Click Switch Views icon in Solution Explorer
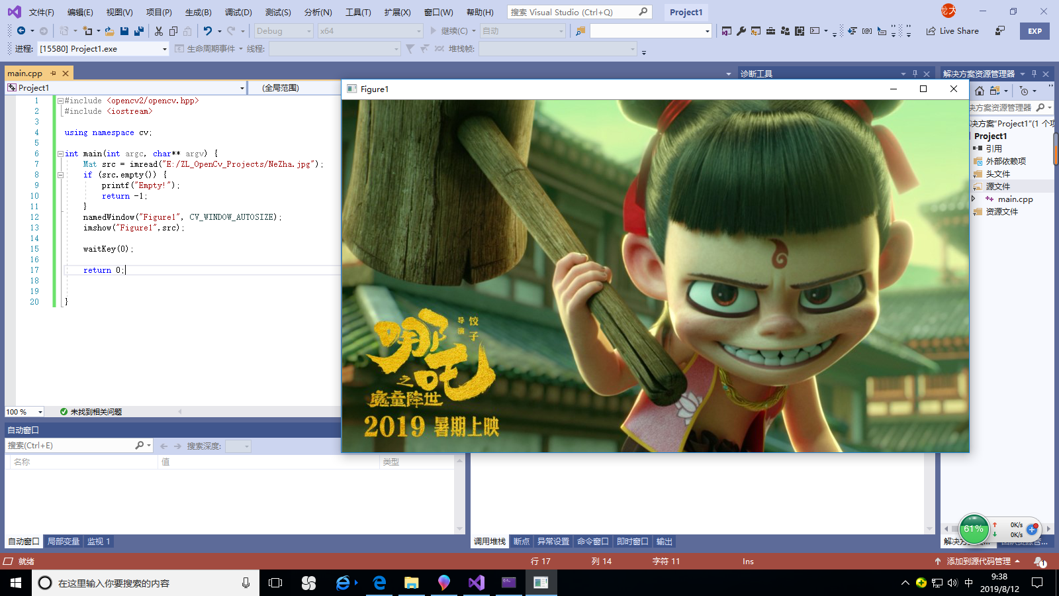Screen dimensions: 1059x596 point(995,91)
